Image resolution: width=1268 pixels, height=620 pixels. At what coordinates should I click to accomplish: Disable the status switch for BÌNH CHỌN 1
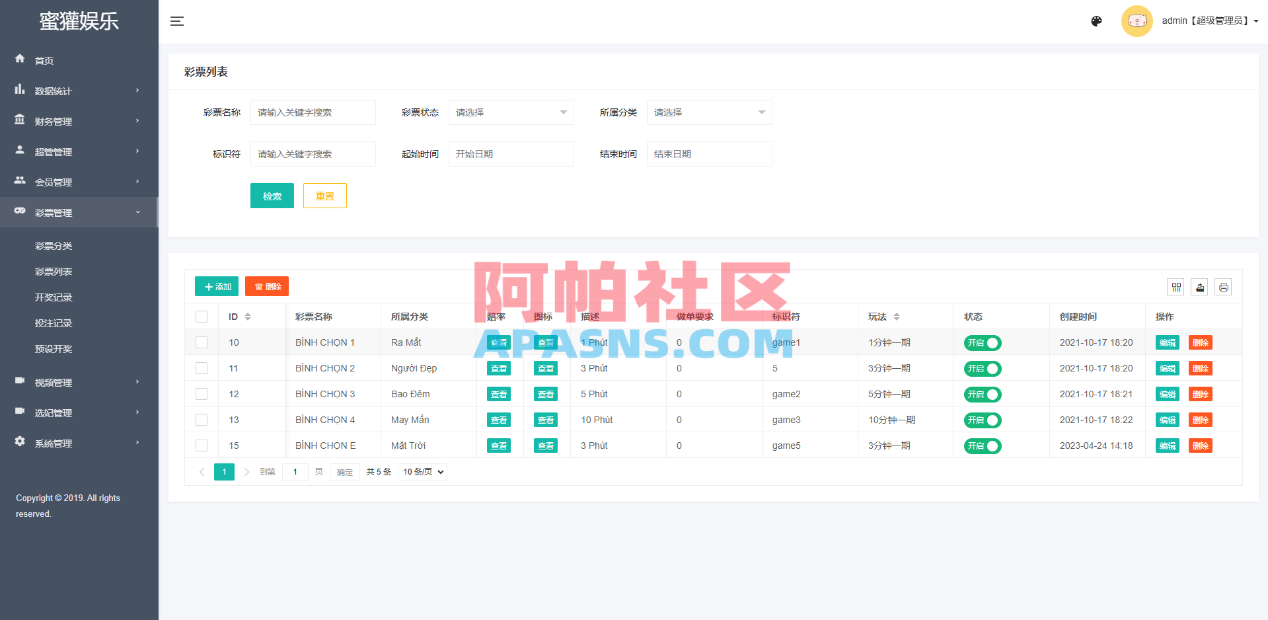(x=983, y=342)
